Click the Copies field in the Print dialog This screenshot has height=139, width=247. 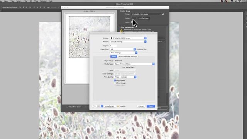point(113,46)
